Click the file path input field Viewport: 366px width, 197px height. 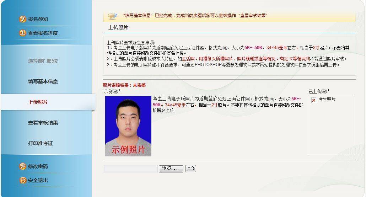(131, 169)
